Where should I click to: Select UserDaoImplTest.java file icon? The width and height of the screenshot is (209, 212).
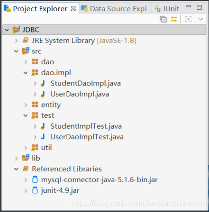tap(43, 136)
